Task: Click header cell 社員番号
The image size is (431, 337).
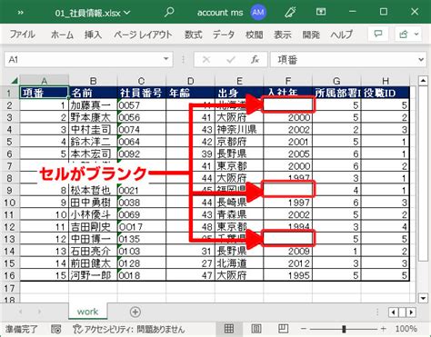Action: pyautogui.click(x=142, y=93)
